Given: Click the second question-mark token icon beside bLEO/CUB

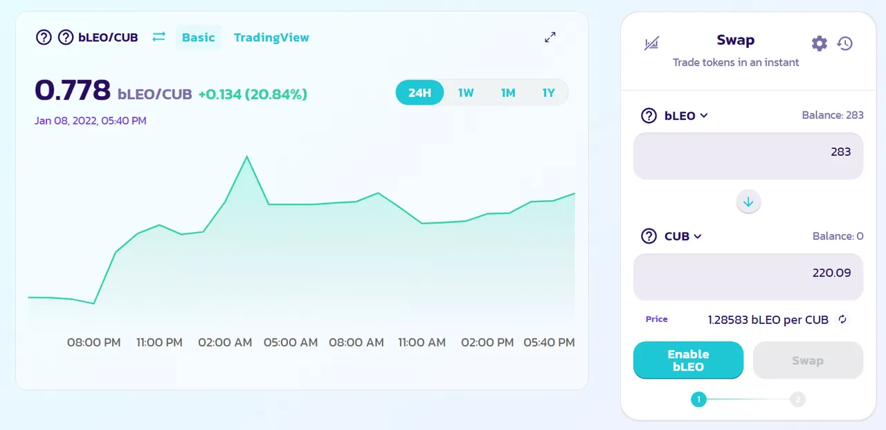Looking at the screenshot, I should 66,37.
